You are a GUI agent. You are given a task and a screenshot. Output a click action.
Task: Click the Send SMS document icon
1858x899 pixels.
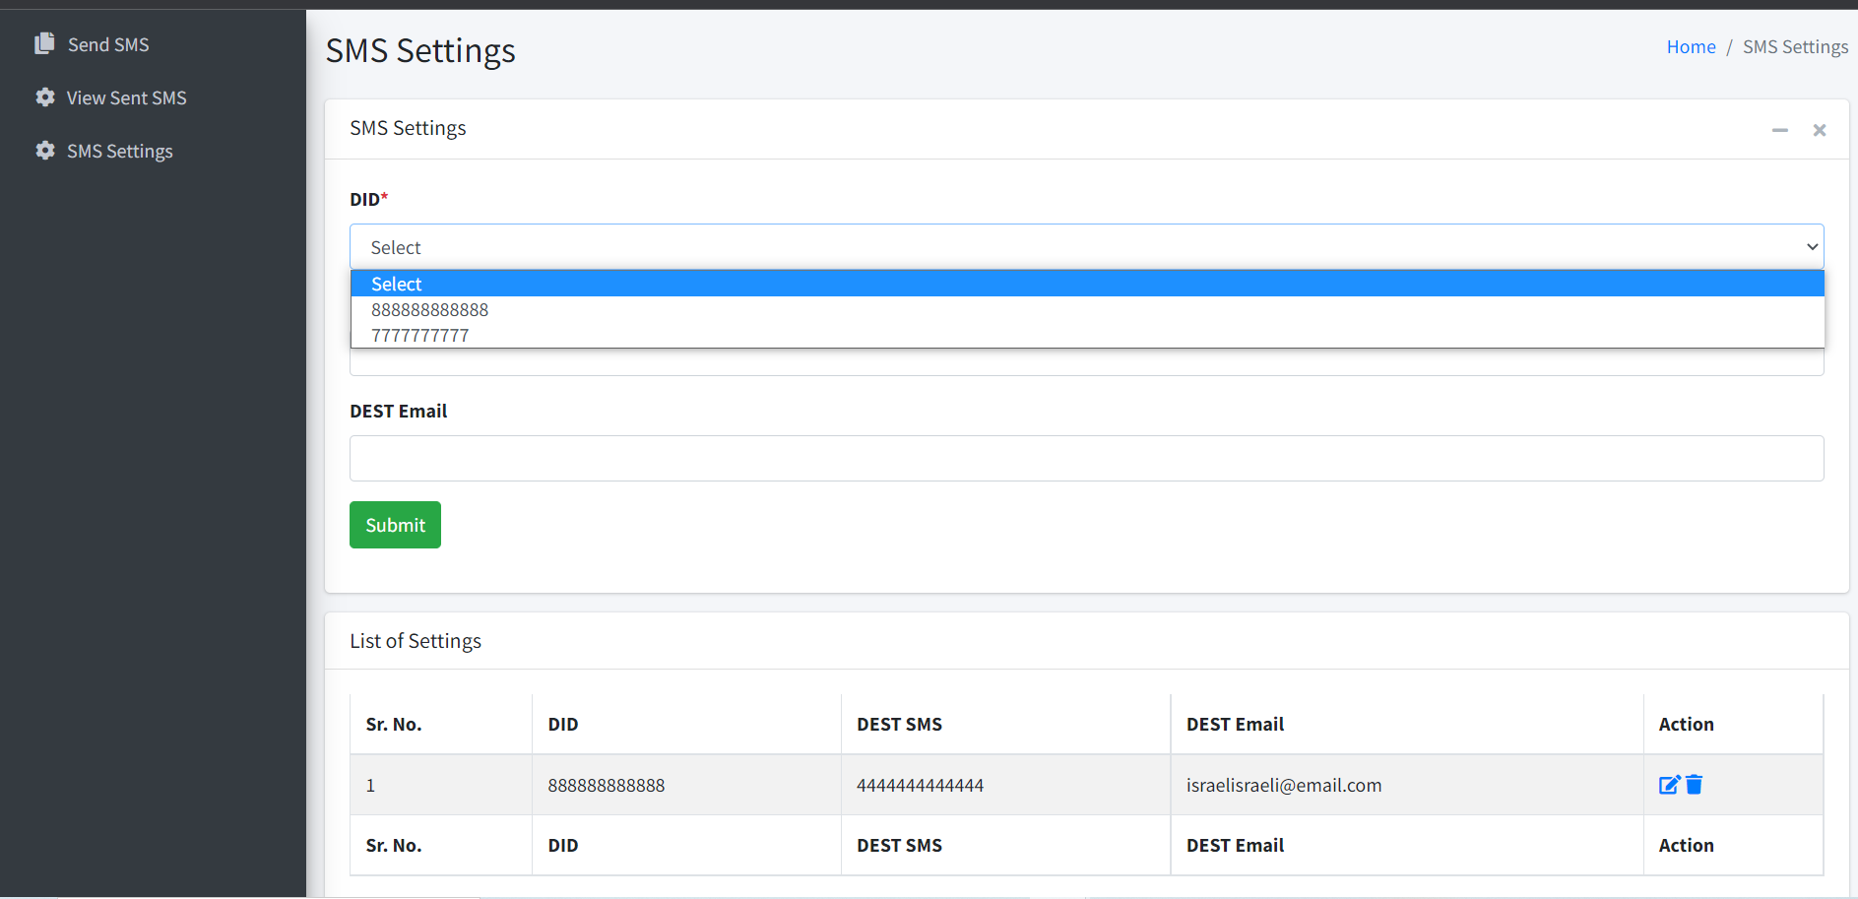pos(44,43)
